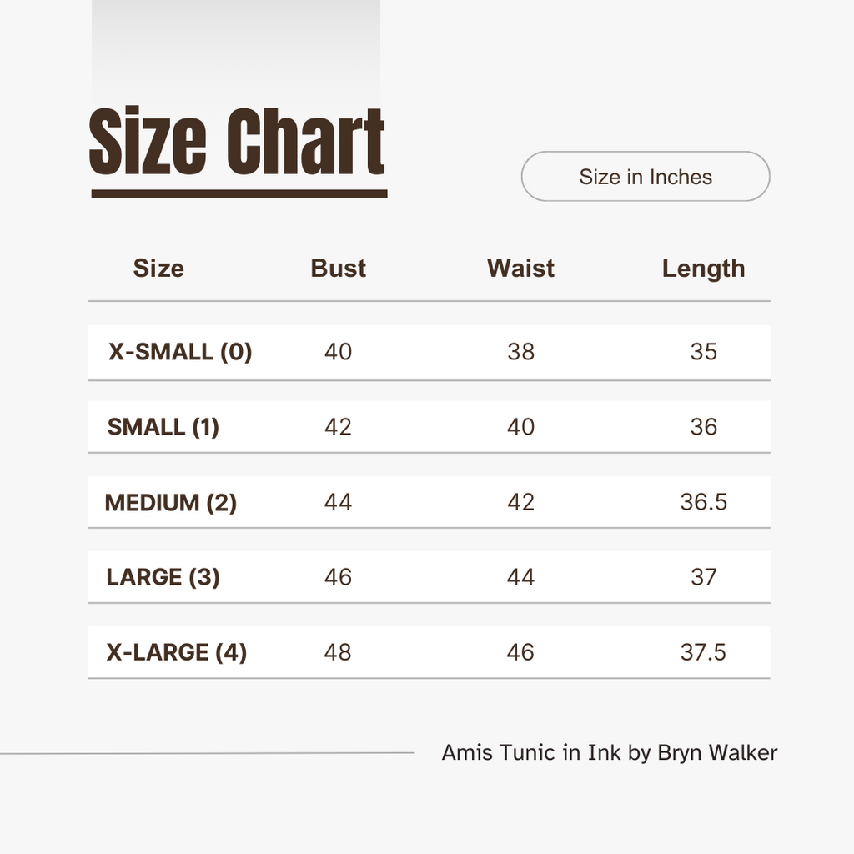Click the Amis Tunic in Ink caption
This screenshot has width=854, height=854.
(609, 753)
